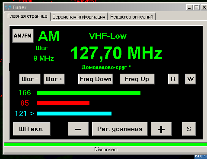Switch to Главная страница tab
This screenshot has height=159, width=207.
(x=27, y=16)
